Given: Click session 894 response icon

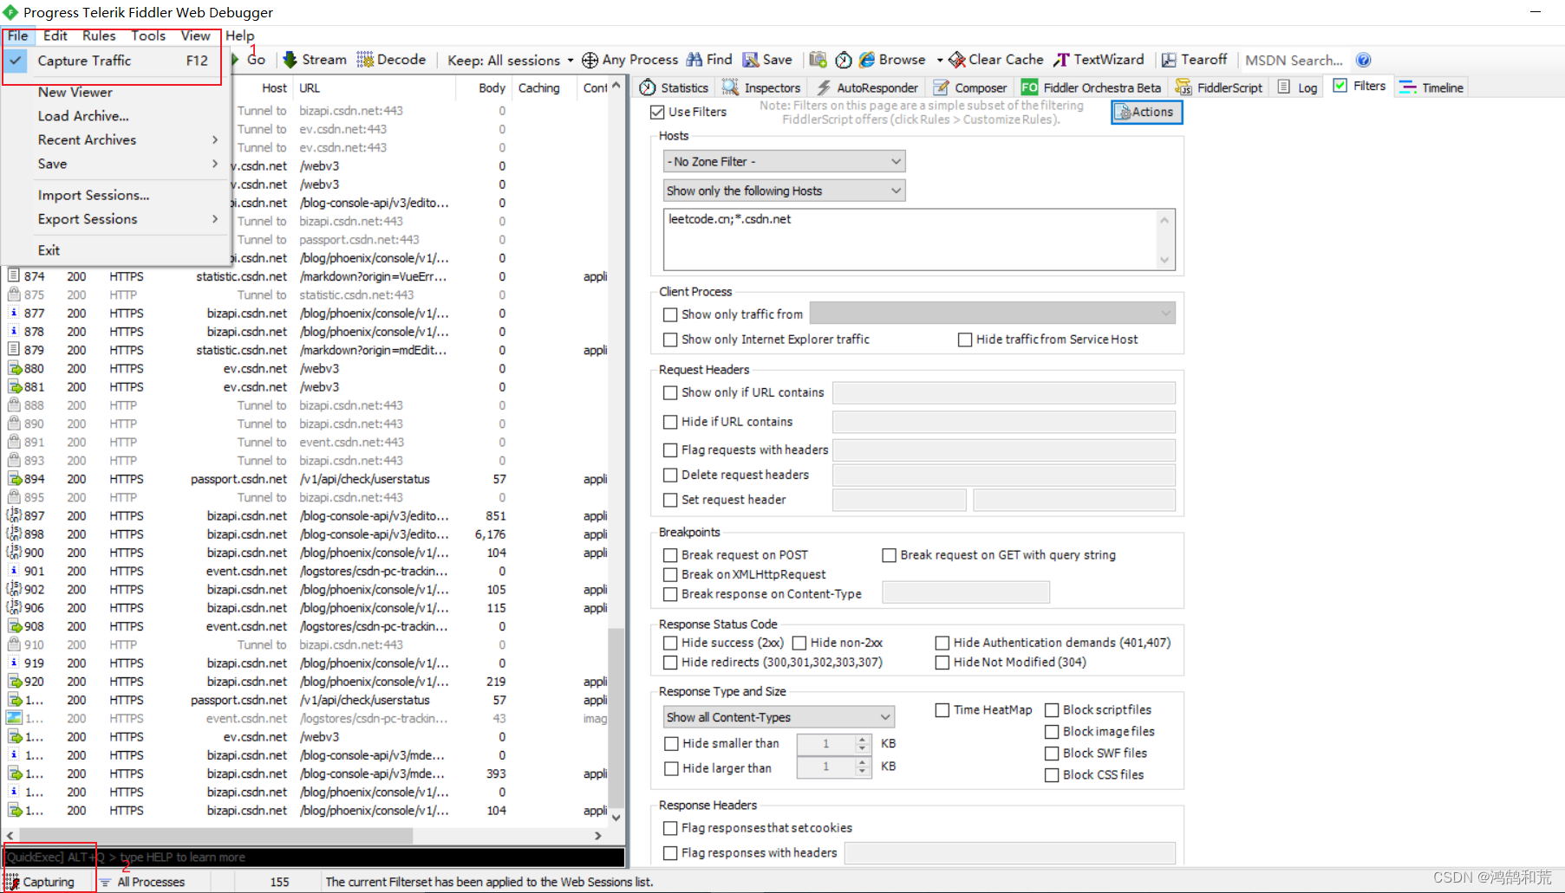Looking at the screenshot, I should coord(15,479).
